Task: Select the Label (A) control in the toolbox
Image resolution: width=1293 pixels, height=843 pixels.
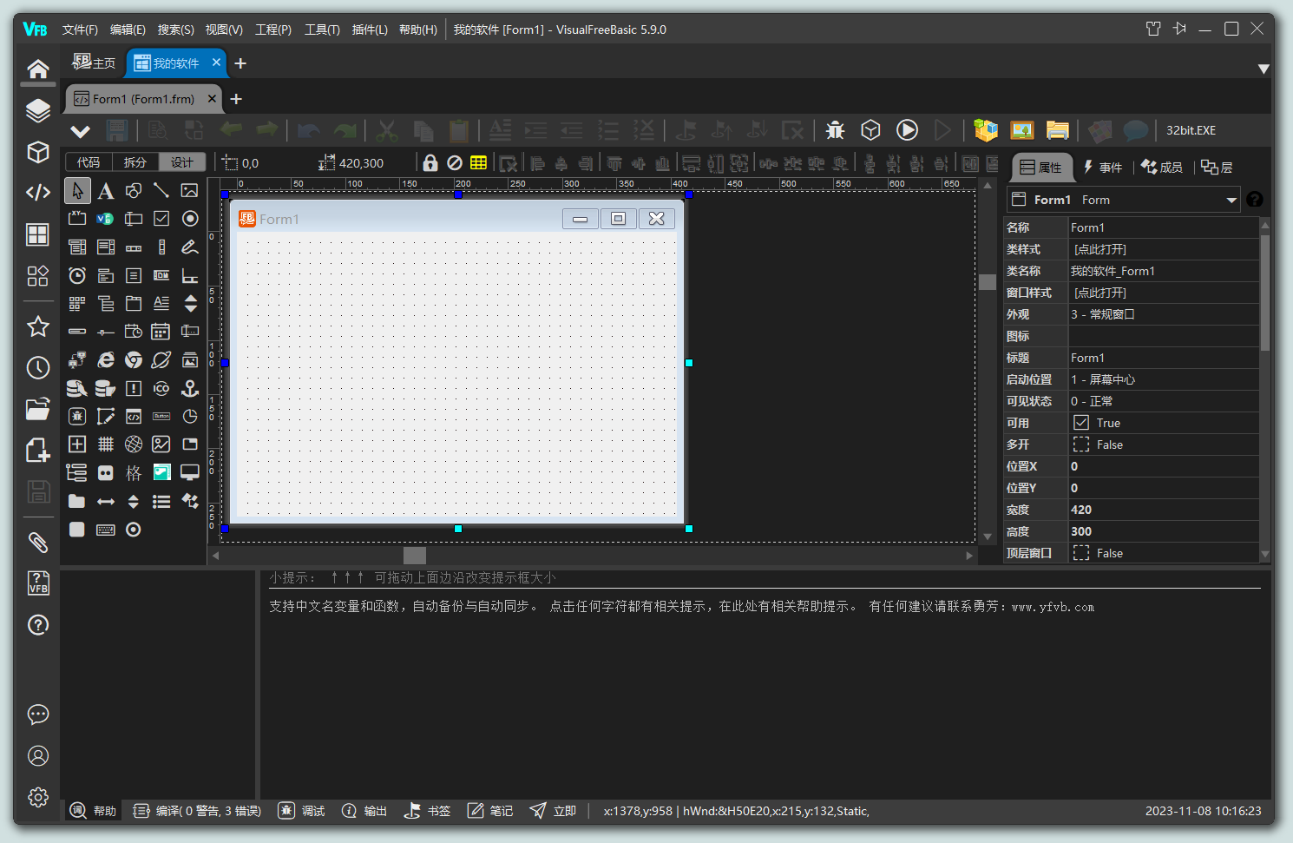Action: [x=105, y=191]
